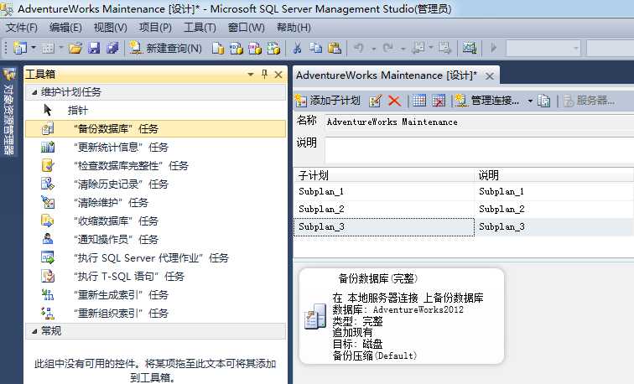Screen dimensions: 634x384
Task: Select the "清除历史记录" 任务 item
Action: click(x=155, y=184)
